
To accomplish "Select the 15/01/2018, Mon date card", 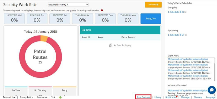I will [128, 19].
